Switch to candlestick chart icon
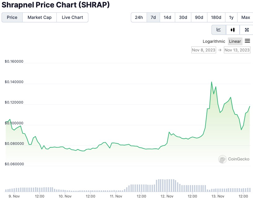253x200 pixels. [233, 30]
